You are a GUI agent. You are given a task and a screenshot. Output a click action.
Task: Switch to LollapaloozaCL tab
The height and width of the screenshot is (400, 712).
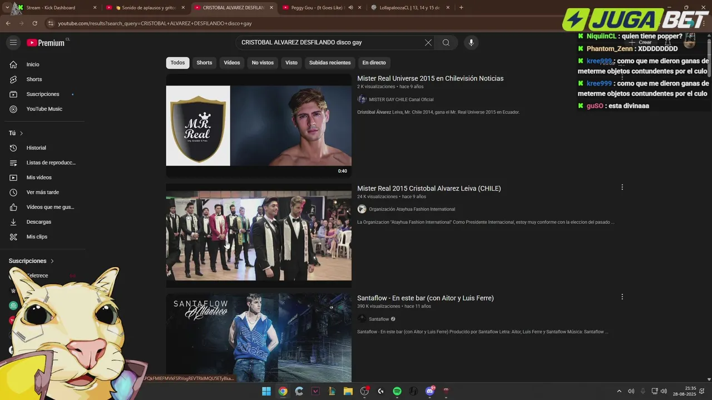[x=409, y=8]
